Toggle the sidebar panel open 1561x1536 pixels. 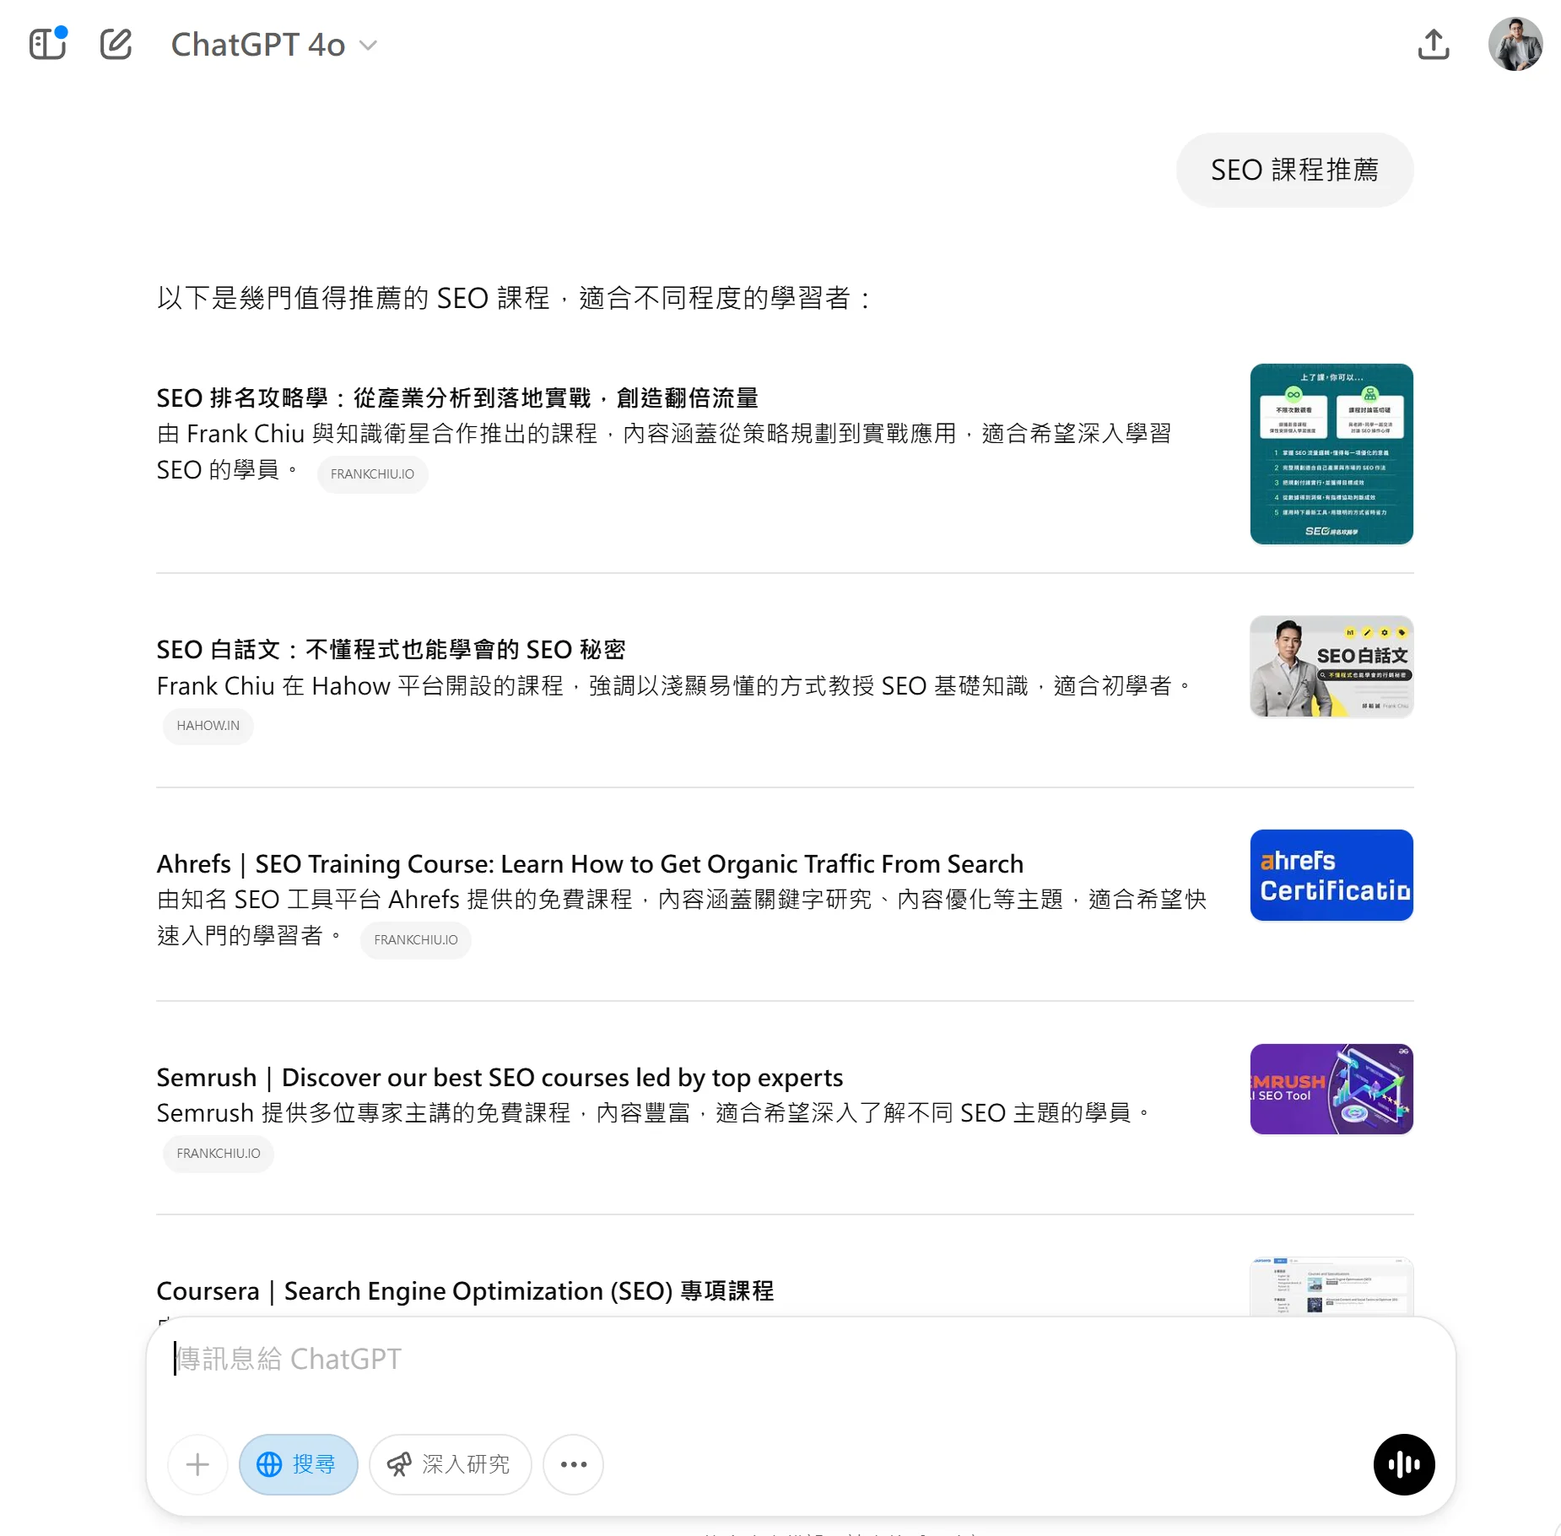46,44
